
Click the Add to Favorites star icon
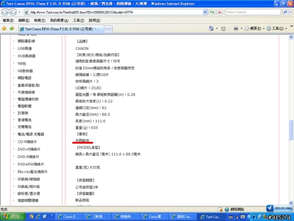pyautogui.click(x=12, y=29)
